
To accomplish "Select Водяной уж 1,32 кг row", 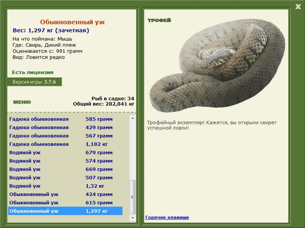I will tap(65, 186).
